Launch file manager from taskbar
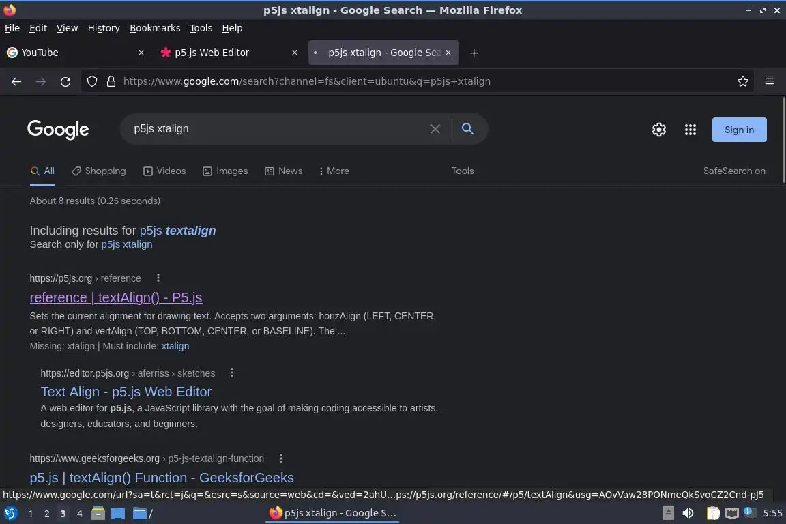The width and height of the screenshot is (786, 524). 98,514
